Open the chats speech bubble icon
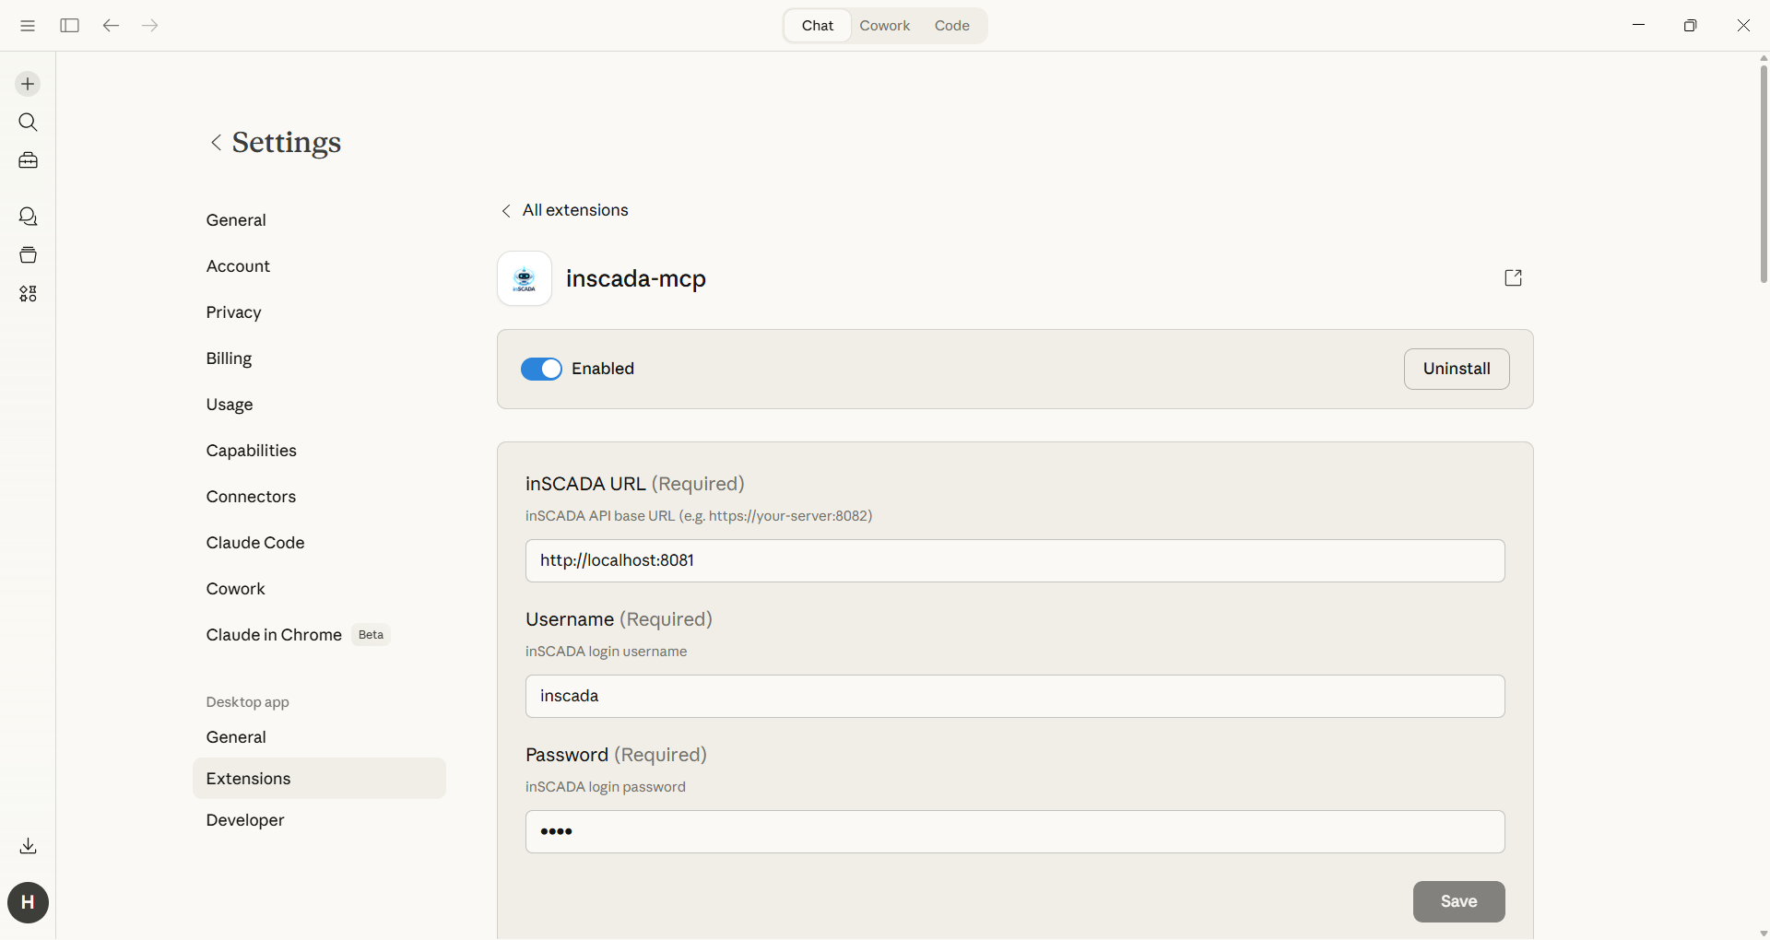Image resolution: width=1770 pixels, height=940 pixels. tap(28, 217)
